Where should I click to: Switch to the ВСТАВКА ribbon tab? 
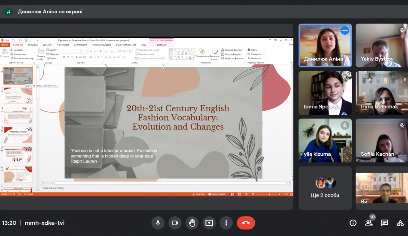(33, 45)
